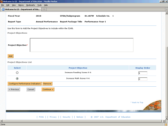Select the Welcome to G5 browser tab
This screenshot has width=168, height=126.
click(x=21, y=9)
